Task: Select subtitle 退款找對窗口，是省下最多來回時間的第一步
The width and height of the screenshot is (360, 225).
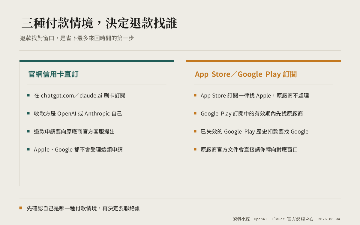Action: [x=77, y=38]
